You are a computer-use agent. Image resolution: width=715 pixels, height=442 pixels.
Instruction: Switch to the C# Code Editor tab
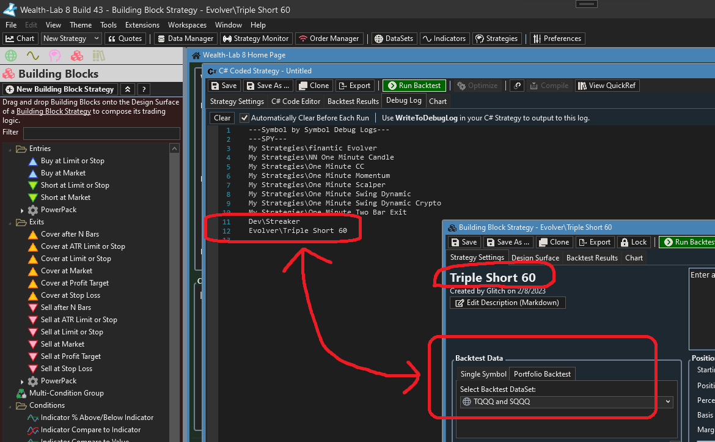click(296, 101)
